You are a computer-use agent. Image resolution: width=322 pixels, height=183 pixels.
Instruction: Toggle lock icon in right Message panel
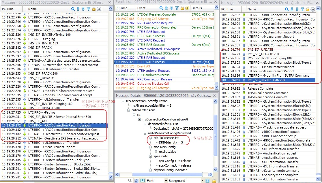pyautogui.click(x=308, y=9)
